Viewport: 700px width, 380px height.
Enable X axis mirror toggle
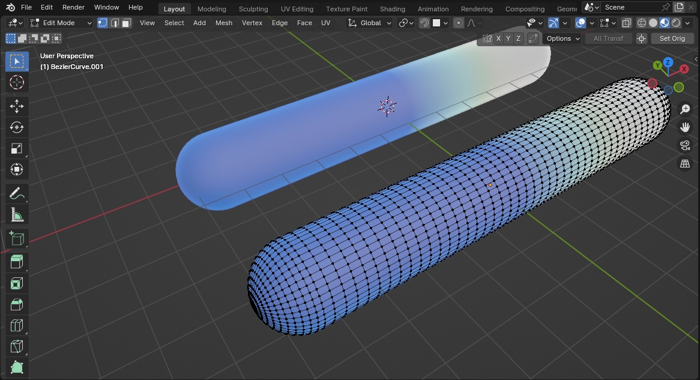[x=498, y=38]
